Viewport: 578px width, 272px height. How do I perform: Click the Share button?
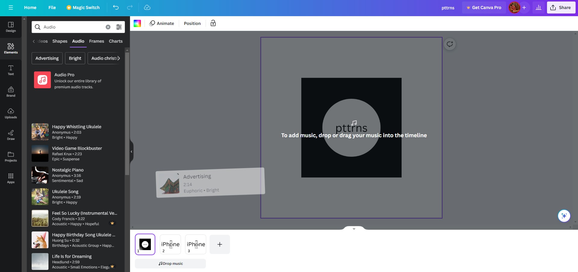tap(561, 8)
